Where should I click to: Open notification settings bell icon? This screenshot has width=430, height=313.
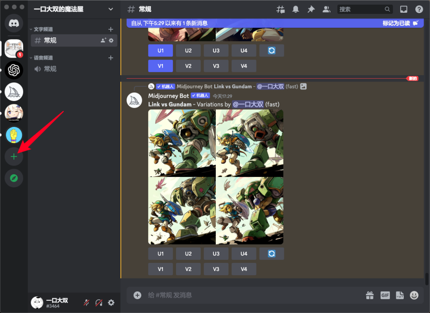295,9
